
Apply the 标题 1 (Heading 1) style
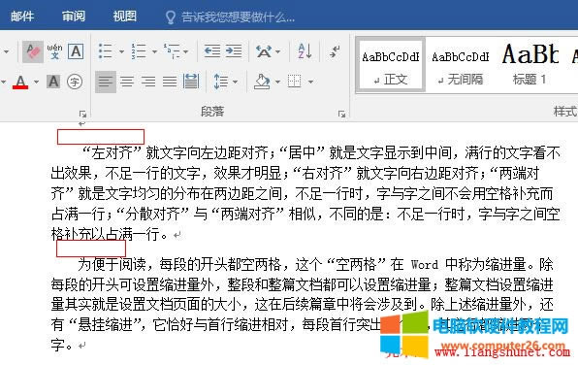pos(530,65)
